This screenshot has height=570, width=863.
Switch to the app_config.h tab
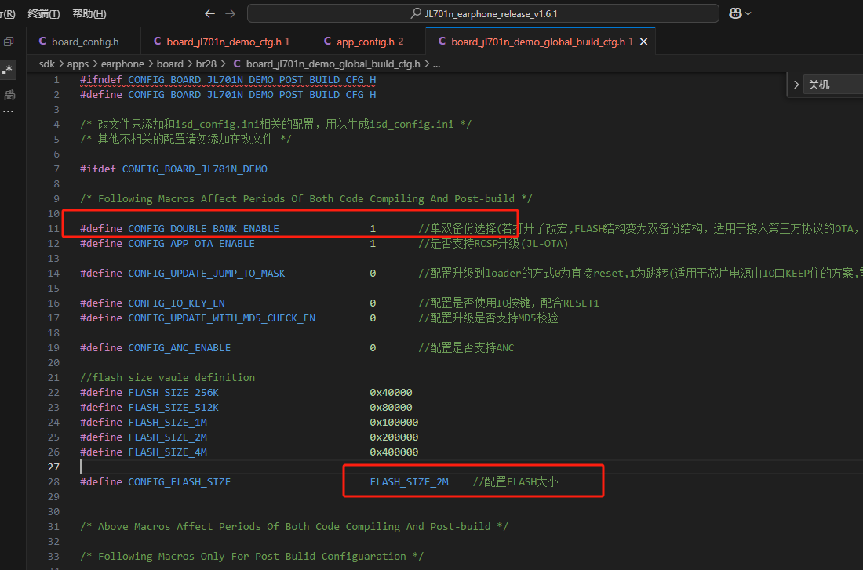pos(368,42)
